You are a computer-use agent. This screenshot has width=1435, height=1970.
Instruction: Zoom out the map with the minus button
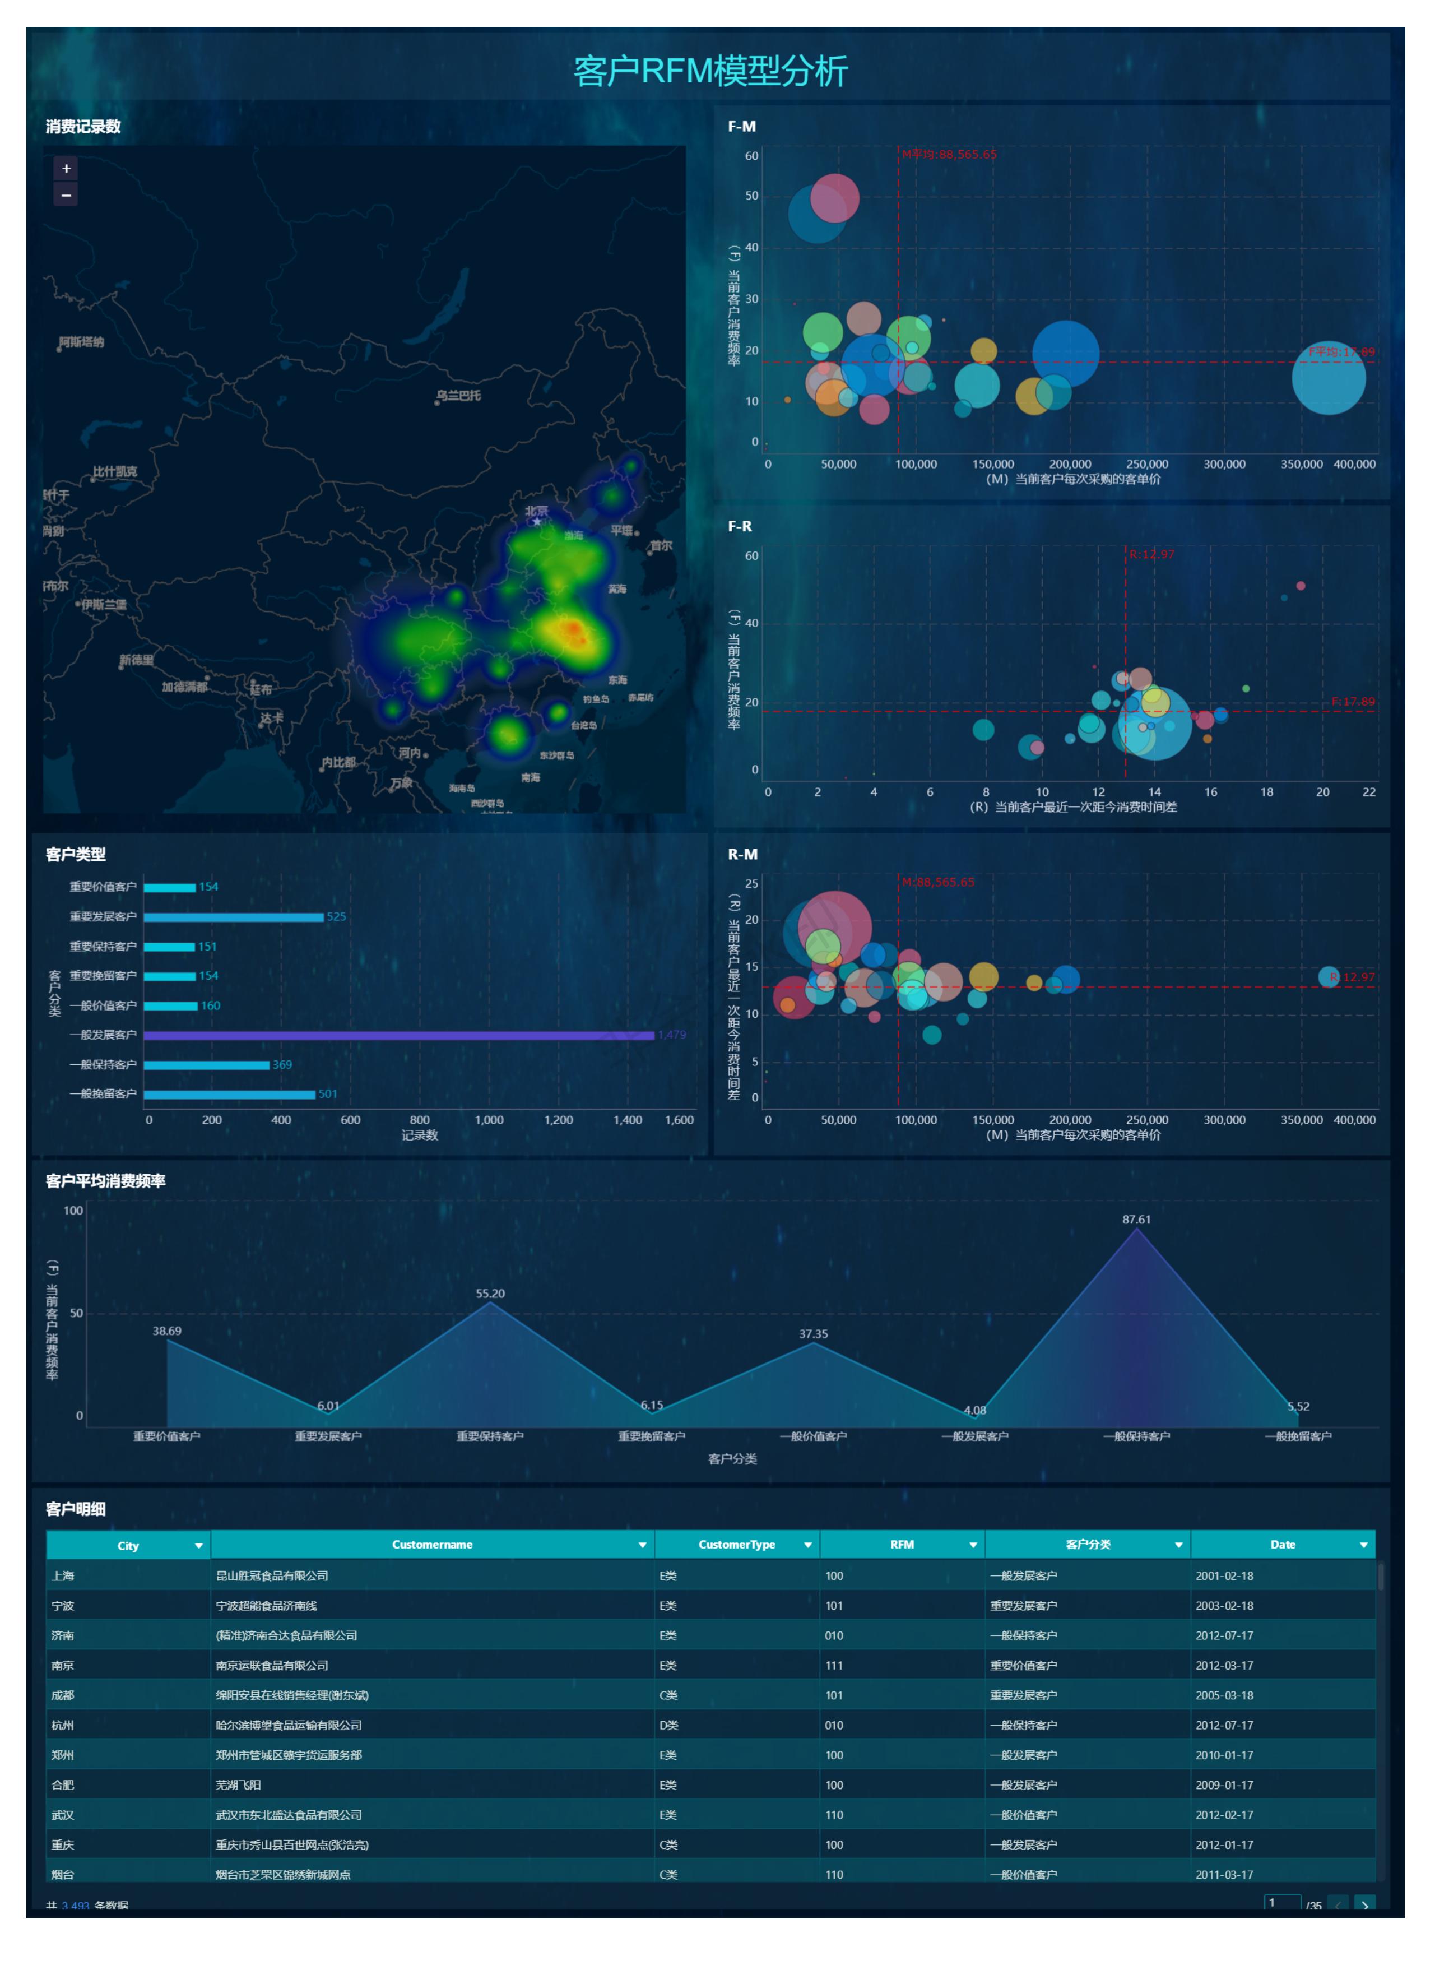pos(66,194)
